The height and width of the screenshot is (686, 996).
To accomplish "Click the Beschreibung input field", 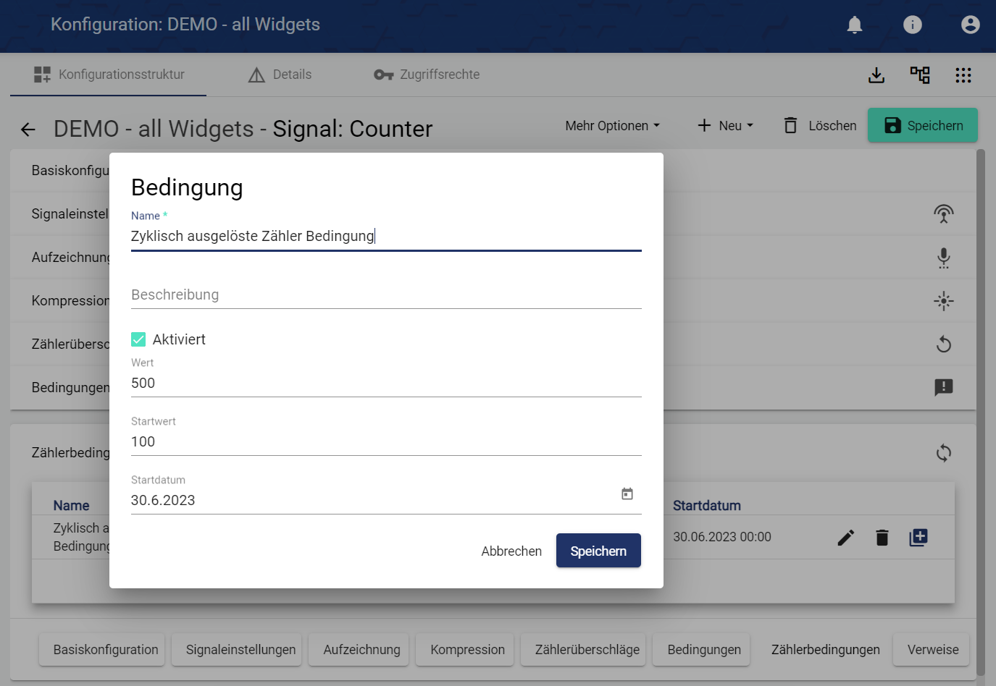I will click(x=386, y=295).
